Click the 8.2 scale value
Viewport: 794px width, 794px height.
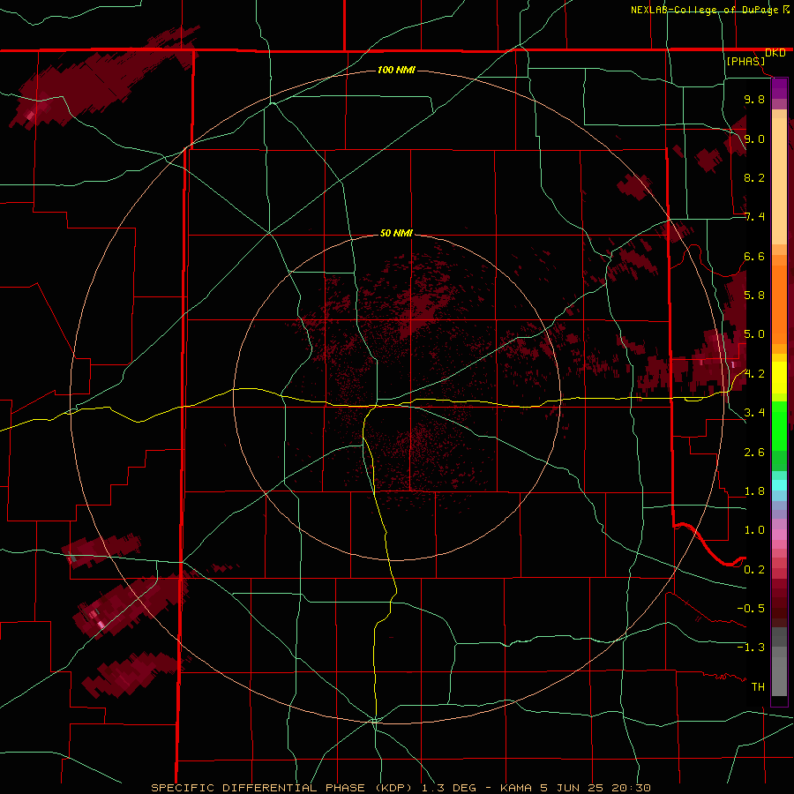click(754, 178)
